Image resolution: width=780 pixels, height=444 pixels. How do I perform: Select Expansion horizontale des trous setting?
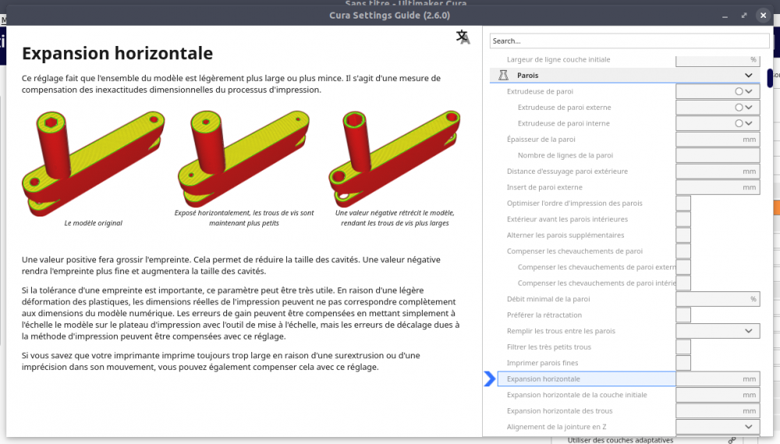(559, 411)
